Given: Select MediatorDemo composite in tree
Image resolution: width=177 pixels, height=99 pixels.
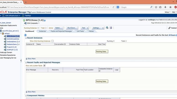Looking at the screenshot, I should pyautogui.click(x=13, y=44).
